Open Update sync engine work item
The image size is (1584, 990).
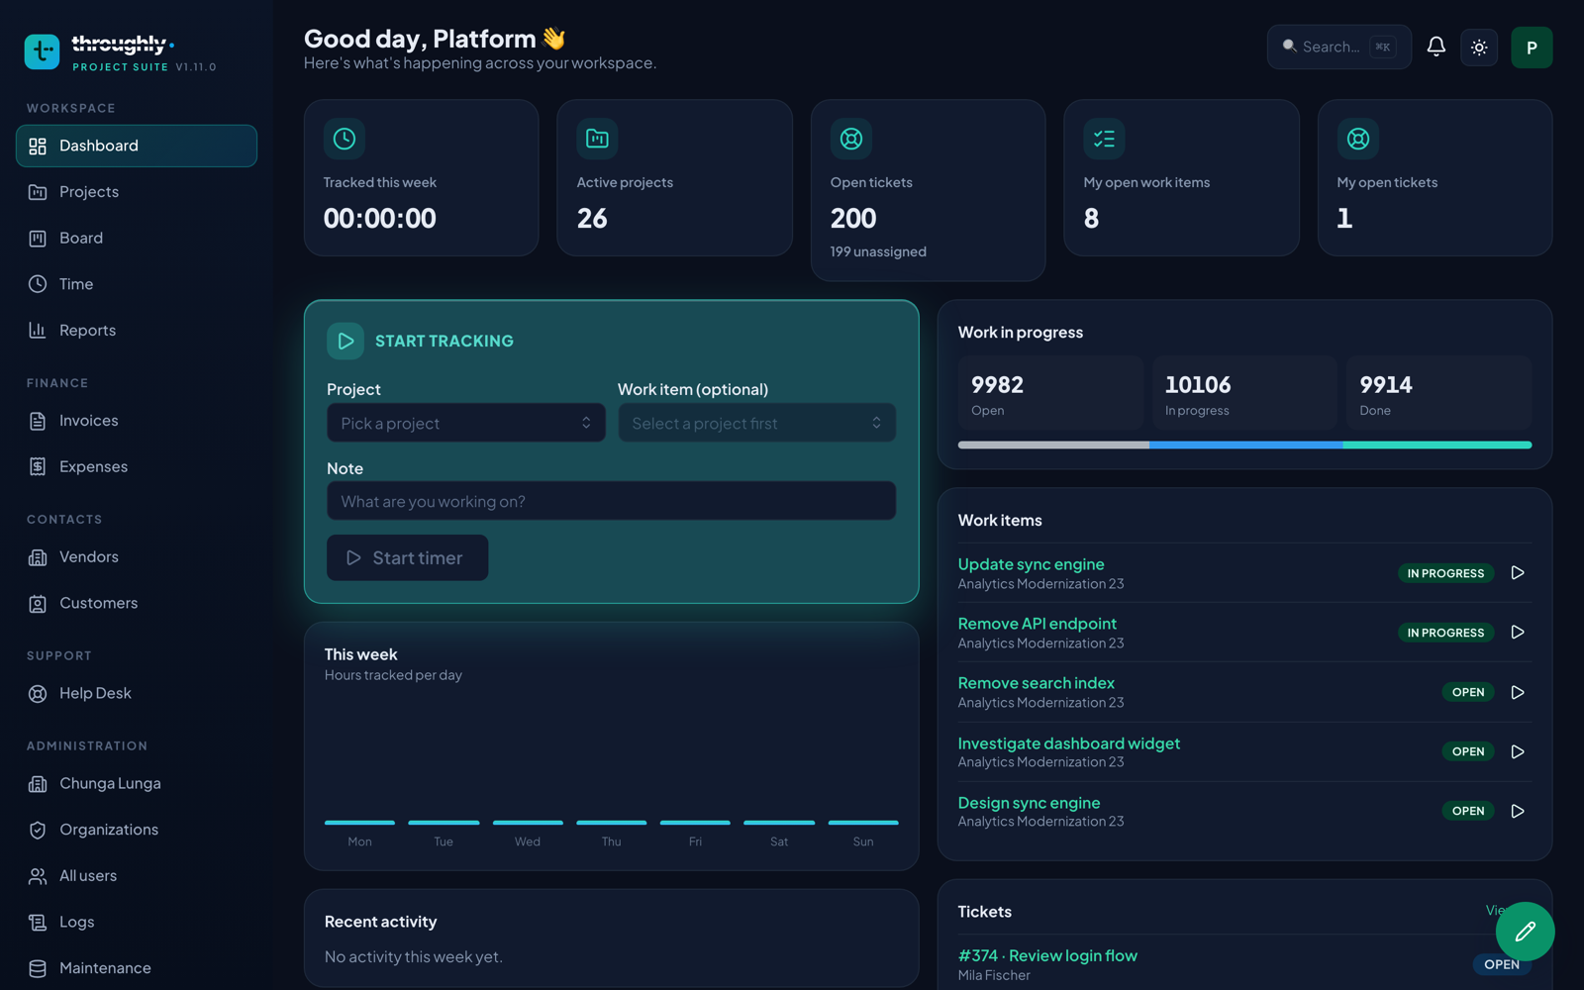1031,564
